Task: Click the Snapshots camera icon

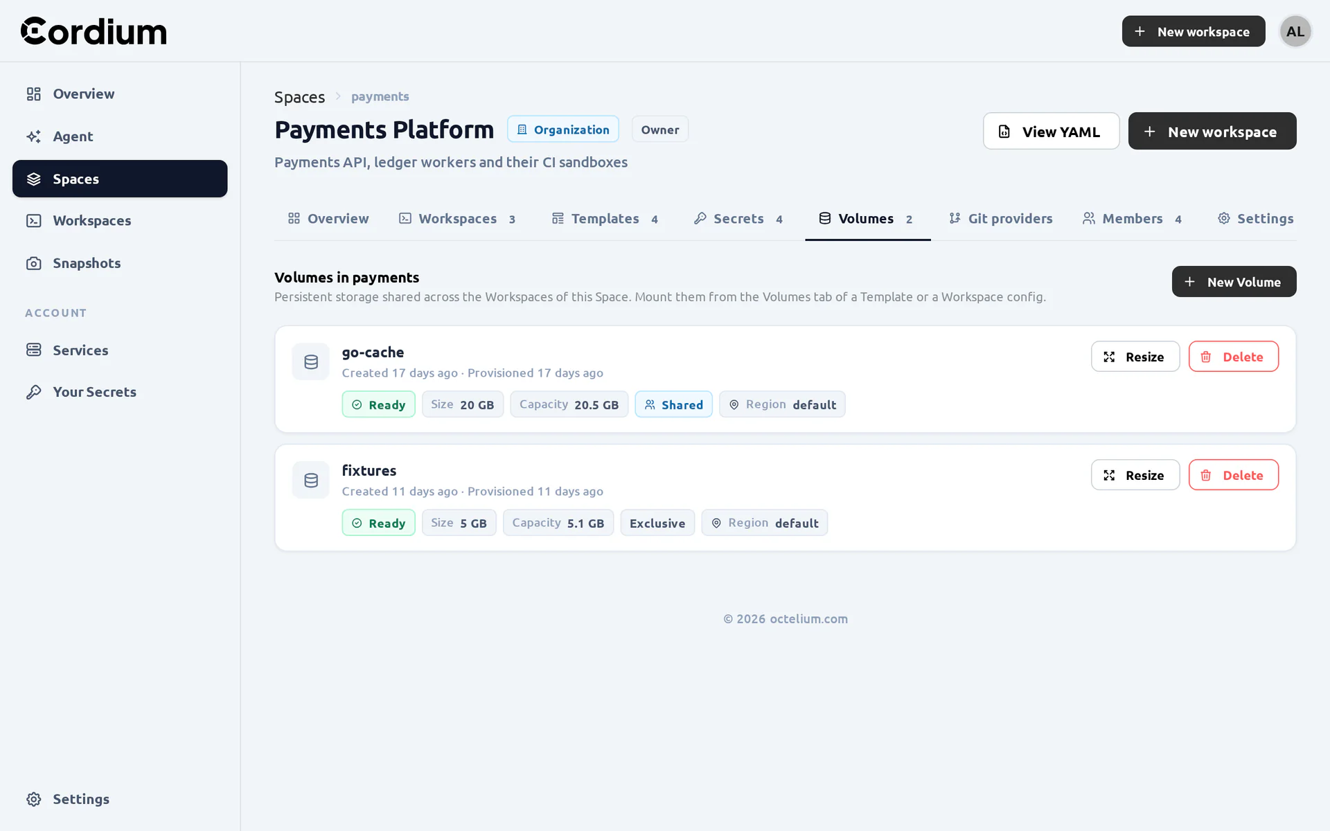Action: (33, 263)
